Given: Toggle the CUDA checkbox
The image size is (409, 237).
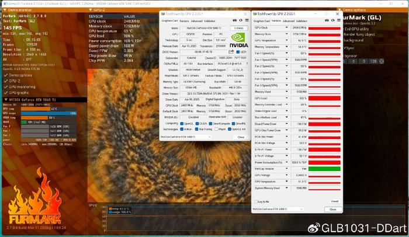Looking at the screenshot, I should (197, 124).
